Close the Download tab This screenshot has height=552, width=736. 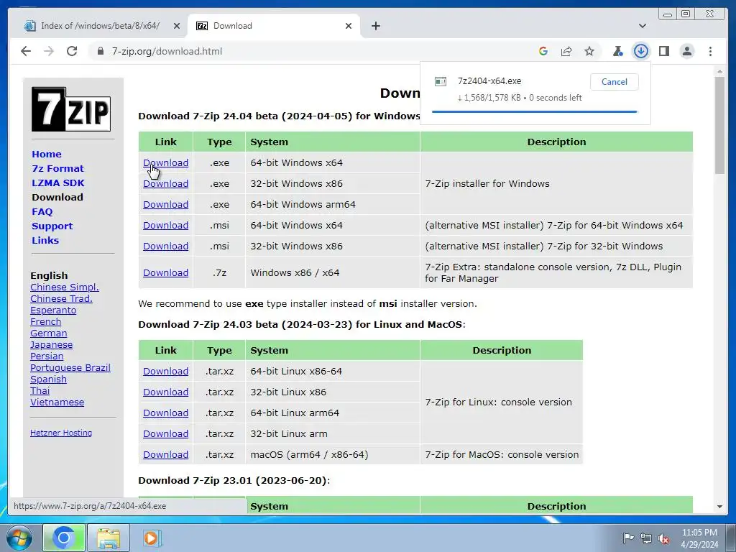tap(349, 26)
